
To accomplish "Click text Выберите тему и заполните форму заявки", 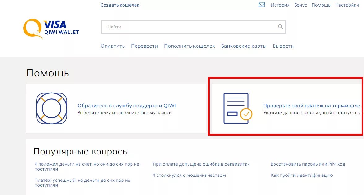I will click(x=124, y=113).
